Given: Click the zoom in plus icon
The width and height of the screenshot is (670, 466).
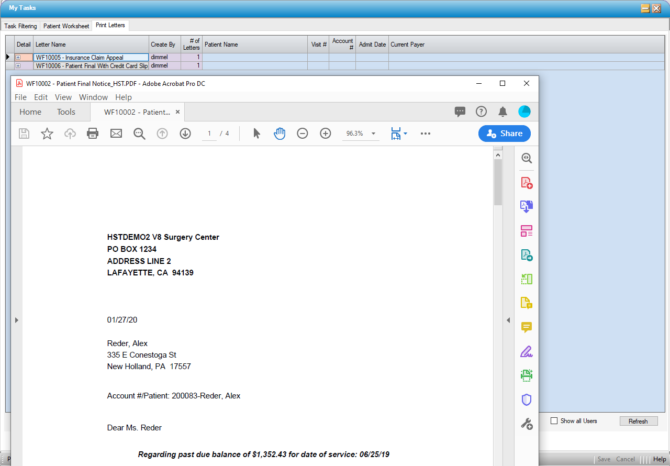Looking at the screenshot, I should tap(326, 134).
